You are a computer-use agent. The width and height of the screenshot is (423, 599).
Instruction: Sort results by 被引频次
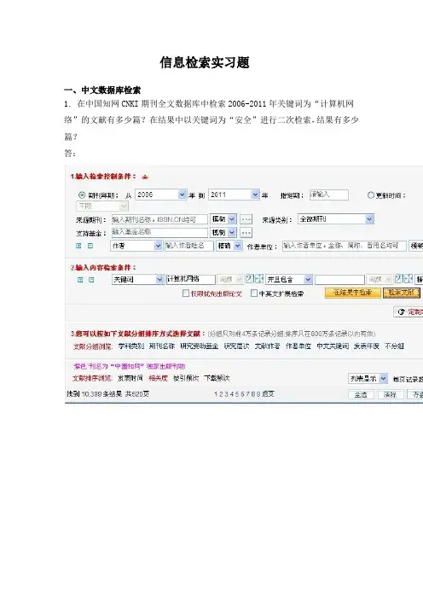[x=186, y=378]
